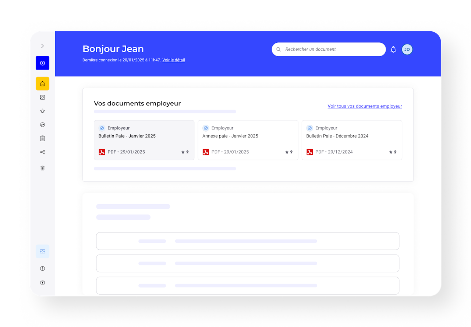Open the safe icon below Home
The image size is (471, 327).
(42, 97)
